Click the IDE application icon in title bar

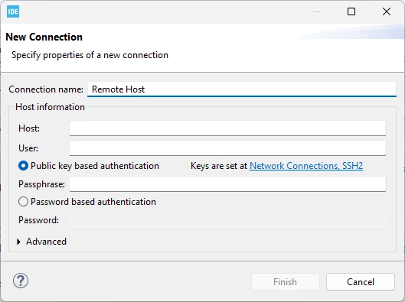pos(13,12)
